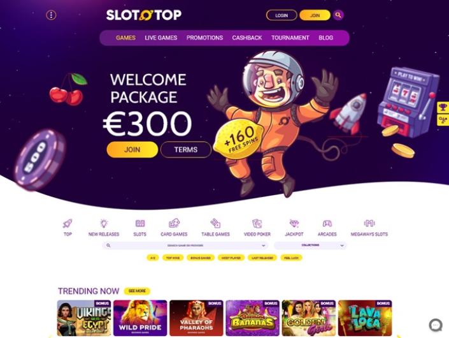Screen dimensions: 449x338
Task: Open the Tournament menu item
Action: [290, 38]
